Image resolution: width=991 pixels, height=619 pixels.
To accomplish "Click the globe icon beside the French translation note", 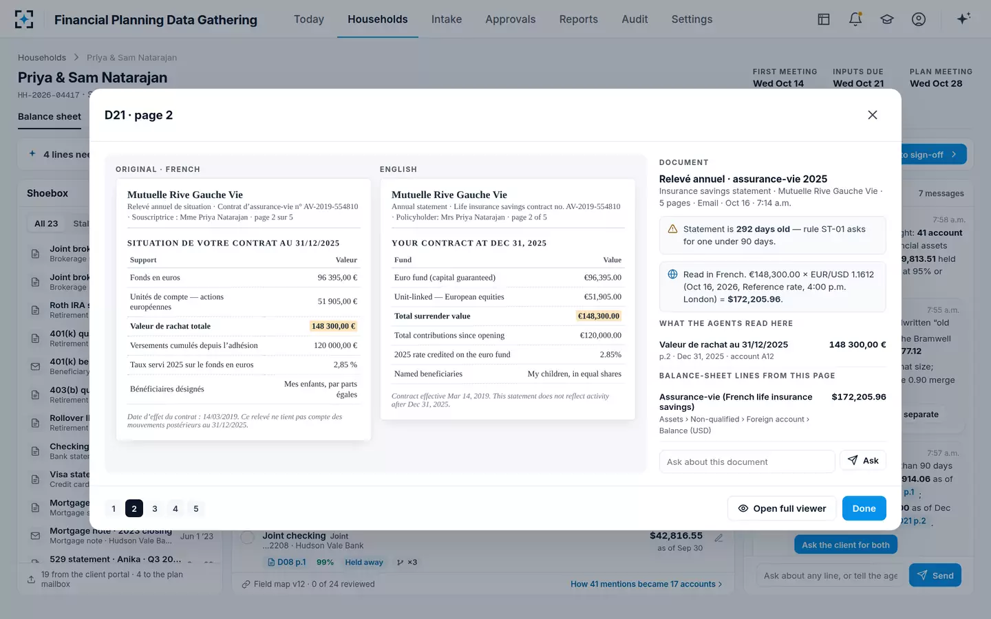I will (672, 274).
